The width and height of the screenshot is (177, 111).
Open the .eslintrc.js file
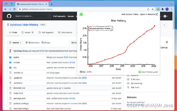(x=18, y=73)
